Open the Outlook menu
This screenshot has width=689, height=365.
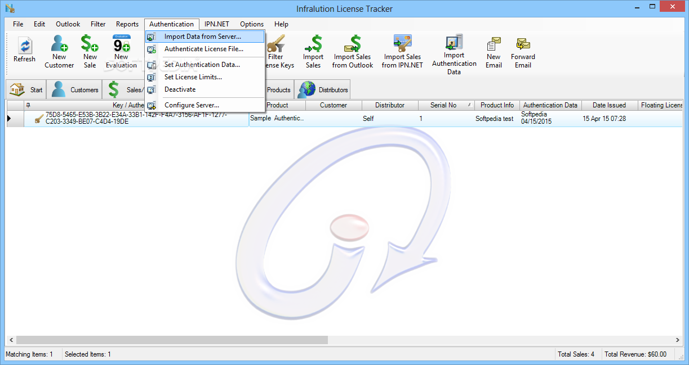tap(68, 24)
